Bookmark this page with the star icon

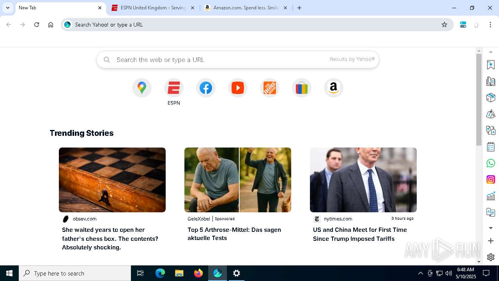click(444, 25)
